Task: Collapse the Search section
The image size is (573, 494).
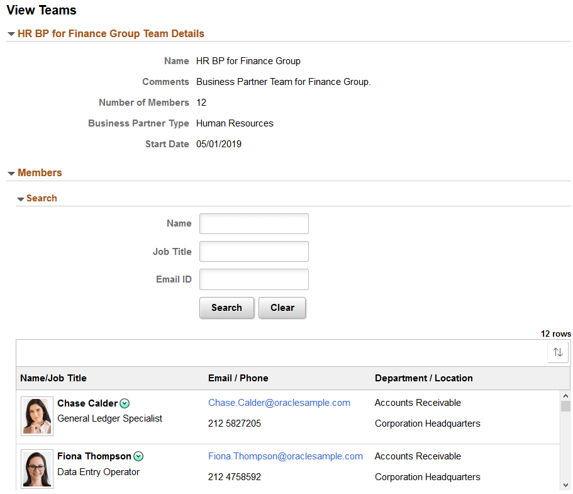Action: click(21, 198)
